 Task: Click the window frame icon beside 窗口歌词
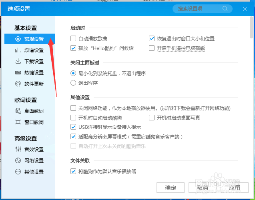click(x=18, y=122)
